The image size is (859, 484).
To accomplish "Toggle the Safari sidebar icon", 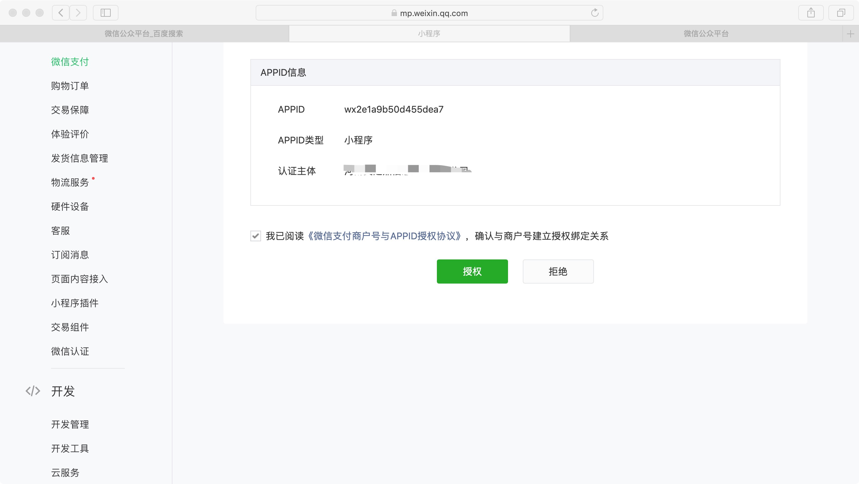I will [105, 13].
